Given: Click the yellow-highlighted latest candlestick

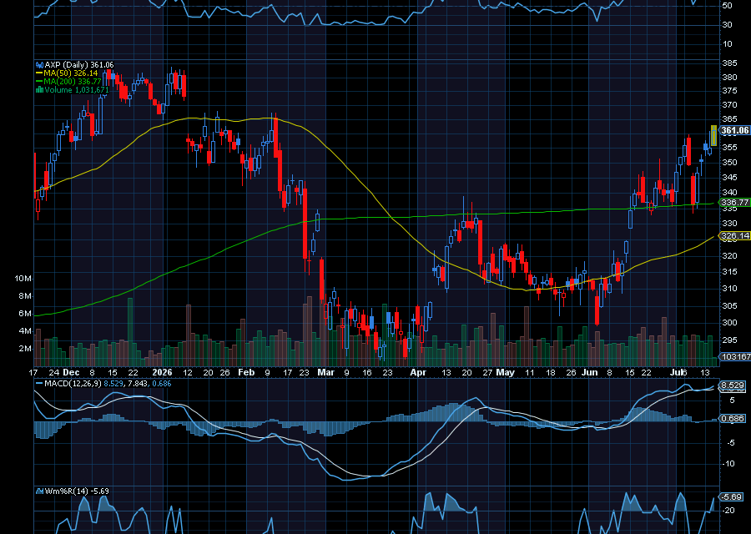Looking at the screenshot, I should [x=713, y=135].
